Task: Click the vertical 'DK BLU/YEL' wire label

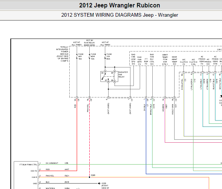Action: click(x=182, y=84)
